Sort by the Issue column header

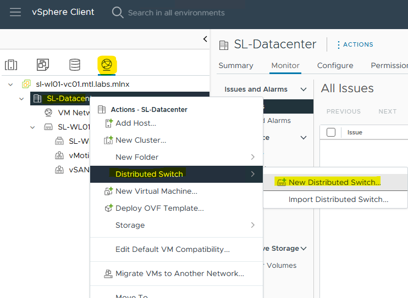click(x=355, y=132)
